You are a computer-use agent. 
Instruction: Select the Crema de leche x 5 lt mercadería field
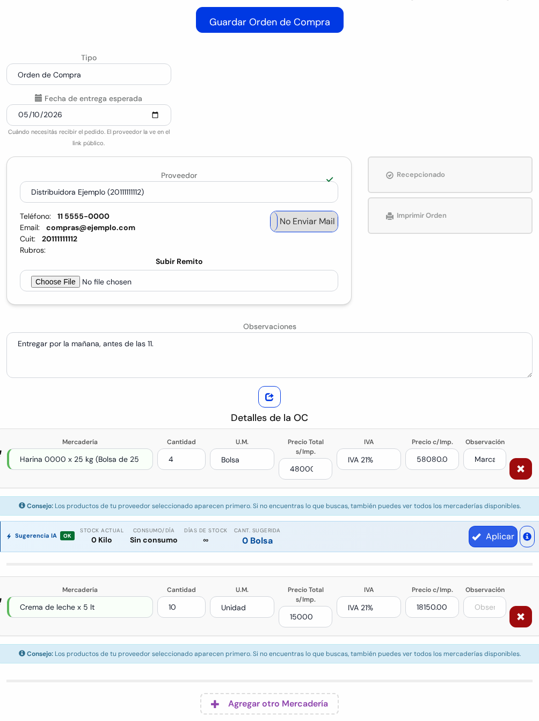[x=80, y=607]
